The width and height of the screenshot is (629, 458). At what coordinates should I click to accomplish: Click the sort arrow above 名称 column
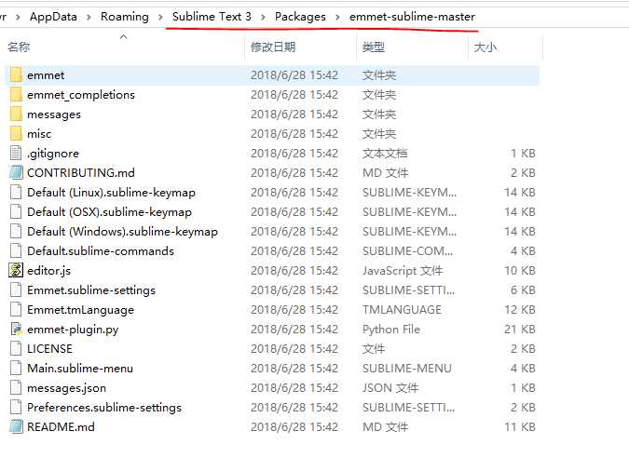[124, 37]
